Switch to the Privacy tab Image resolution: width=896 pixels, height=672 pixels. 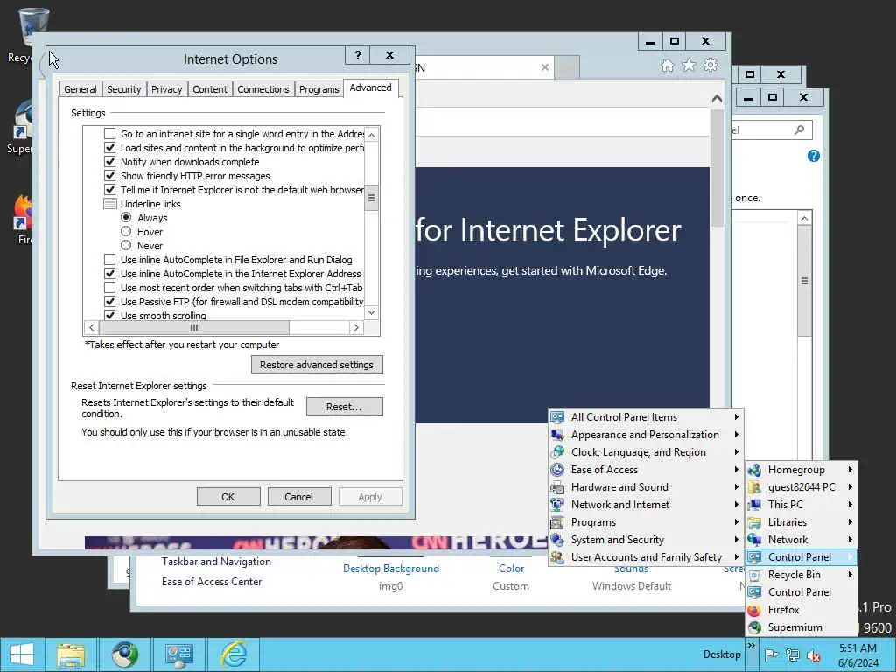[166, 89]
